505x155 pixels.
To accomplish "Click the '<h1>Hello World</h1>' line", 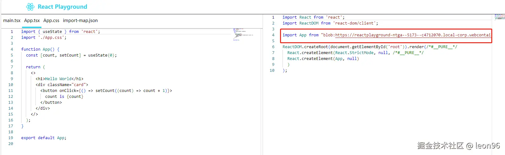I will pyautogui.click(x=59, y=79).
